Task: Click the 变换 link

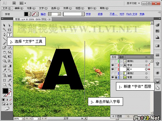Action: tap(142, 14)
